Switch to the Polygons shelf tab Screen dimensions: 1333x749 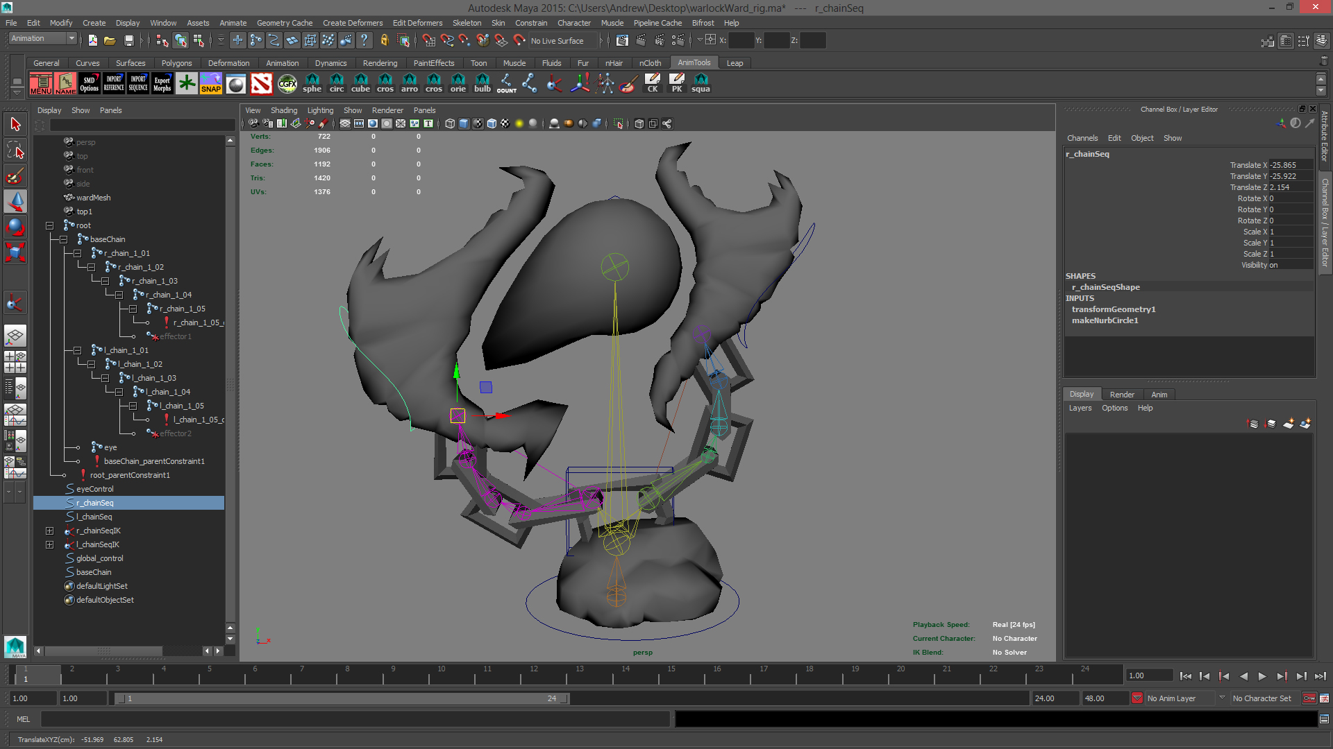pyautogui.click(x=176, y=63)
